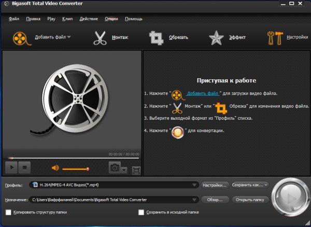This screenshot has height=227, width=311.
Task: Click the Приступая к работе heading
Action: (x=227, y=80)
